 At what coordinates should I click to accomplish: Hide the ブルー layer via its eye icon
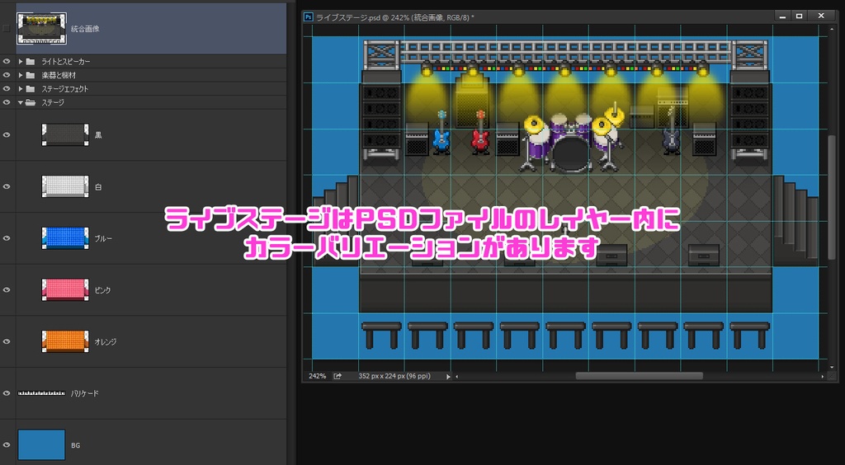7,238
